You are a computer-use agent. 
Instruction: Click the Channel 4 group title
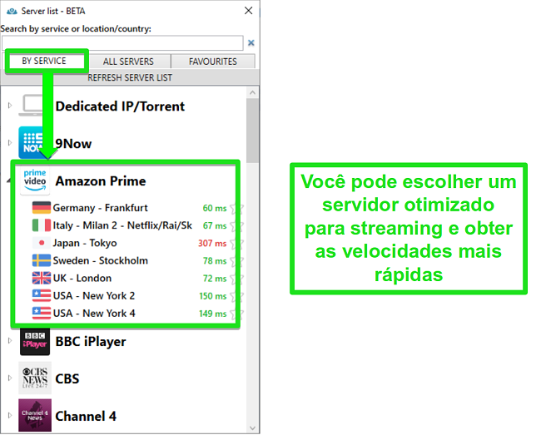[86, 416]
